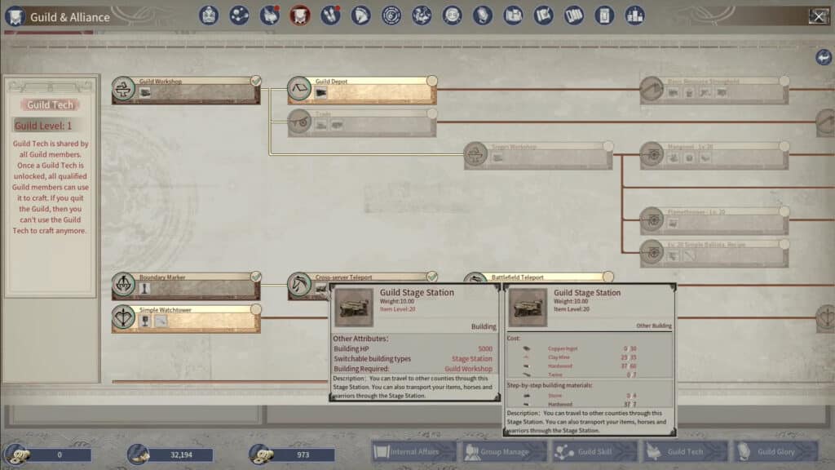Open the highlighted red guild icon in top bar
The image size is (835, 470).
(300, 16)
